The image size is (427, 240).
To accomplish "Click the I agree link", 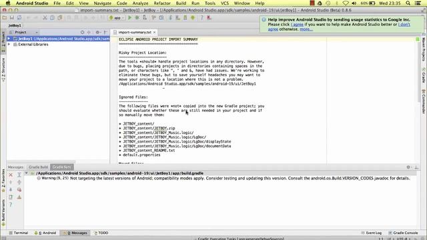I will tap(297, 25).
